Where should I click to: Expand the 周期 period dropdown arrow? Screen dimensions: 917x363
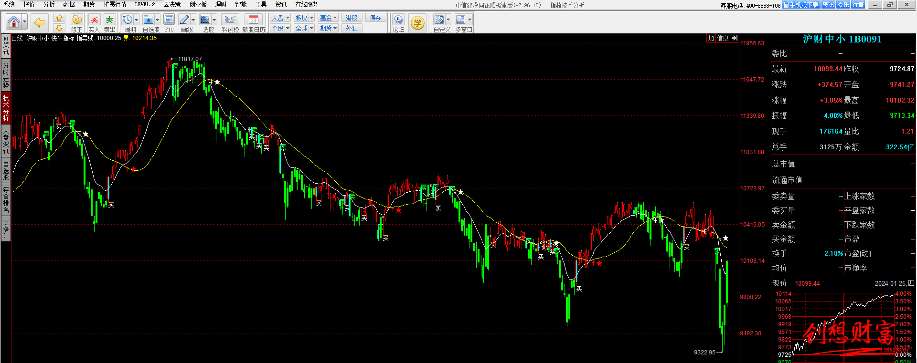click(x=137, y=20)
